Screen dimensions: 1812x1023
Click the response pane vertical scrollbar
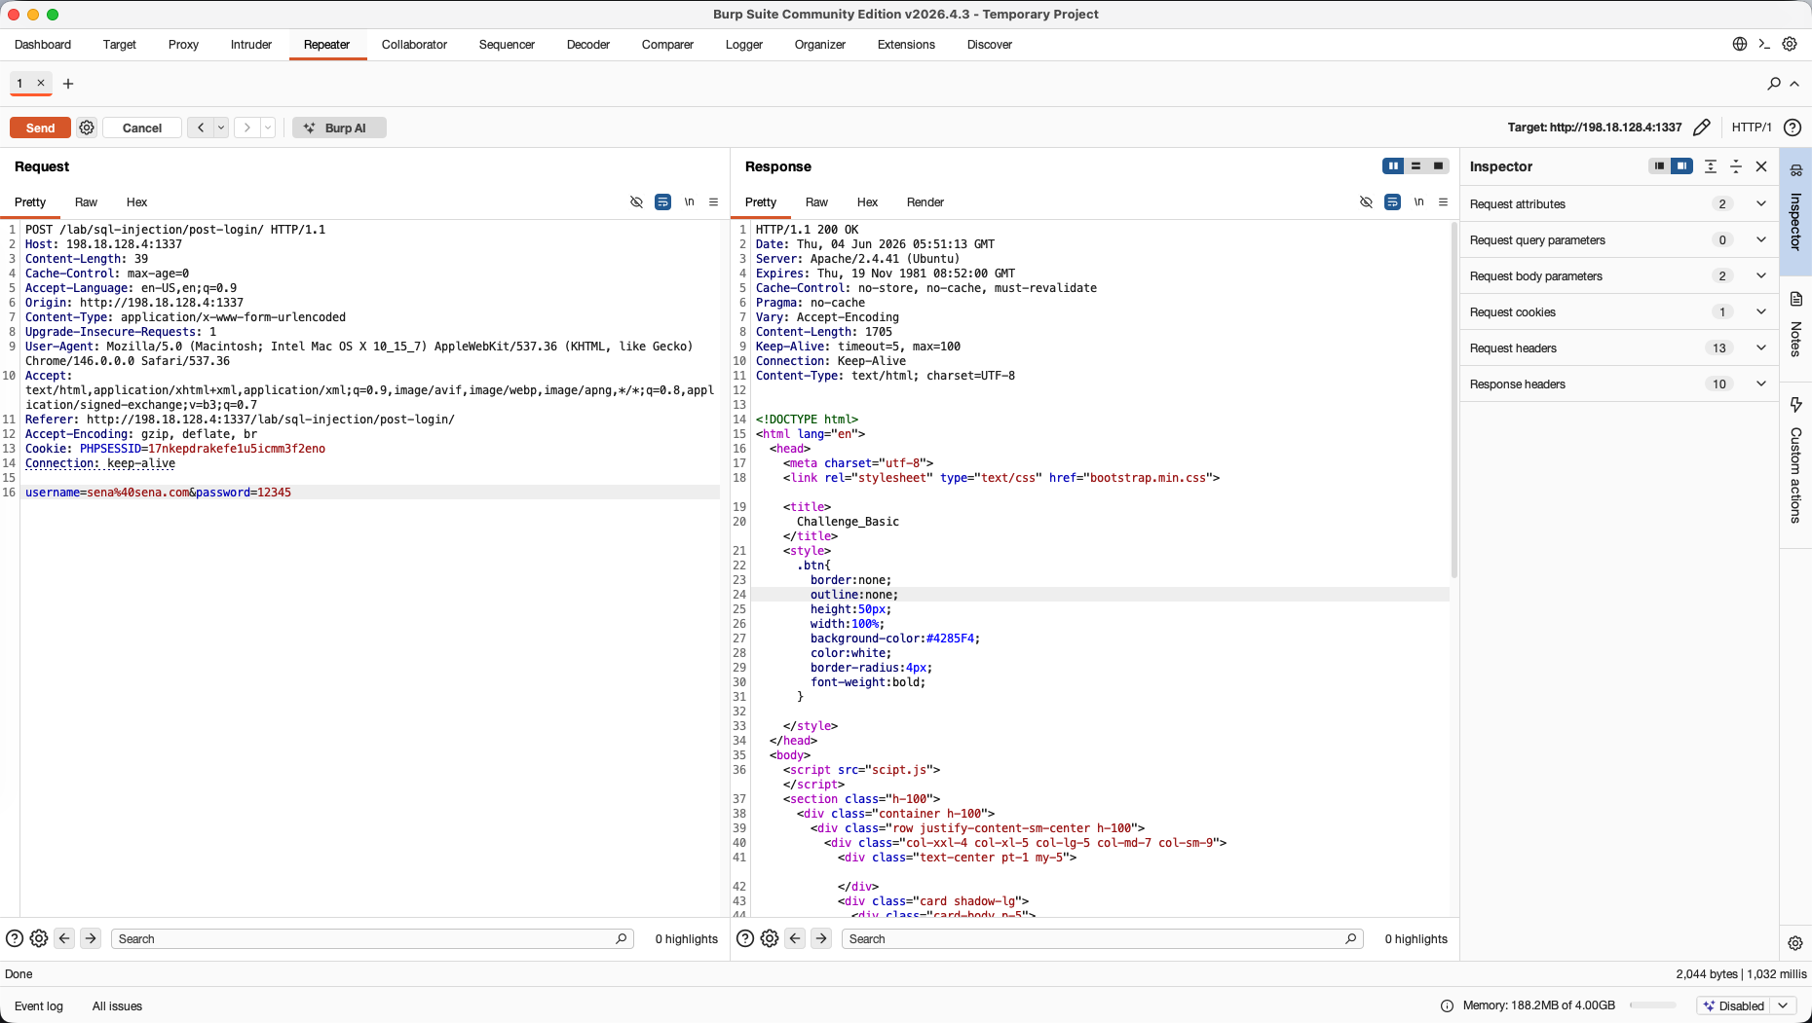1453,399
